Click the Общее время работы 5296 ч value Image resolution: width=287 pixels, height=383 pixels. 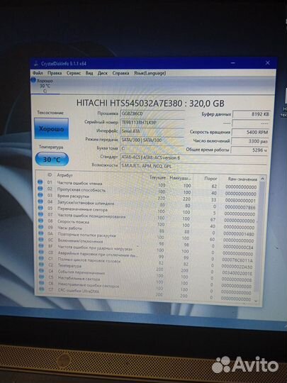pos(249,150)
